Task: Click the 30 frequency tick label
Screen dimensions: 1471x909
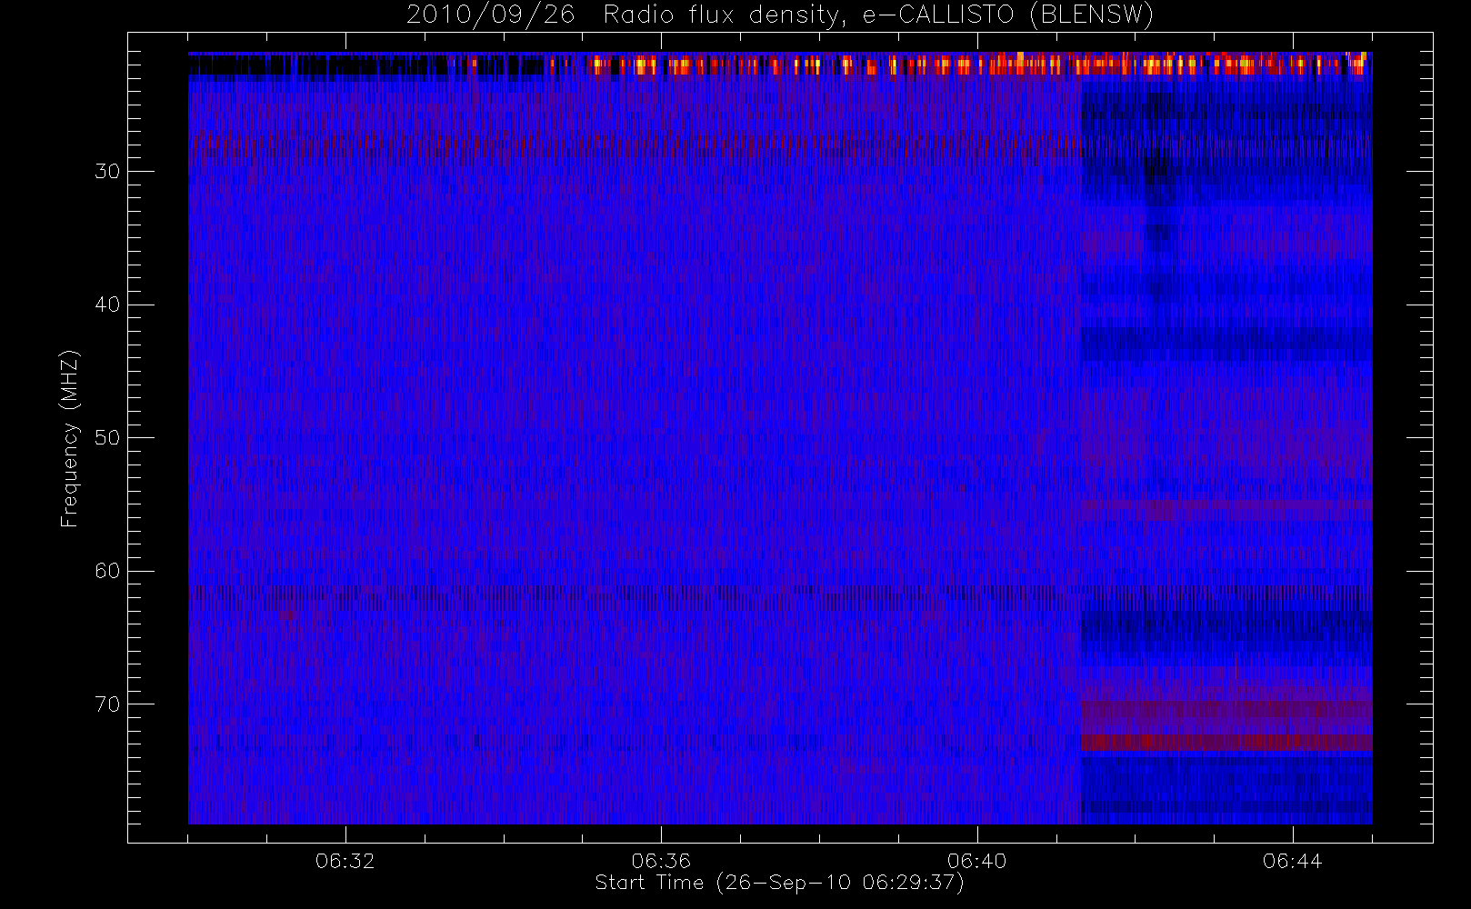Action: pos(107,172)
